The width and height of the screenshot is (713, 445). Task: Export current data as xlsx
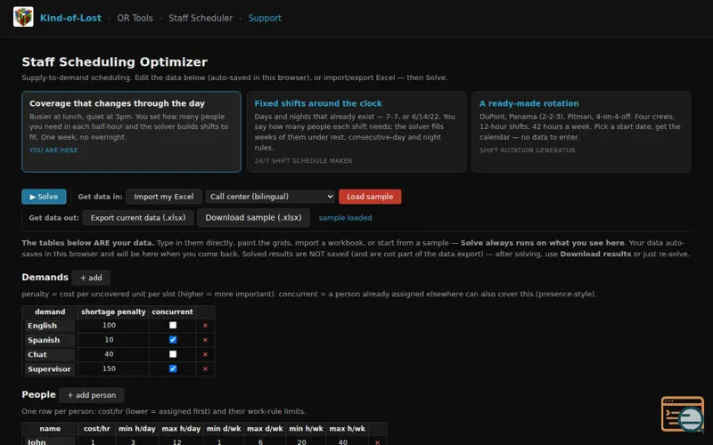(x=138, y=218)
